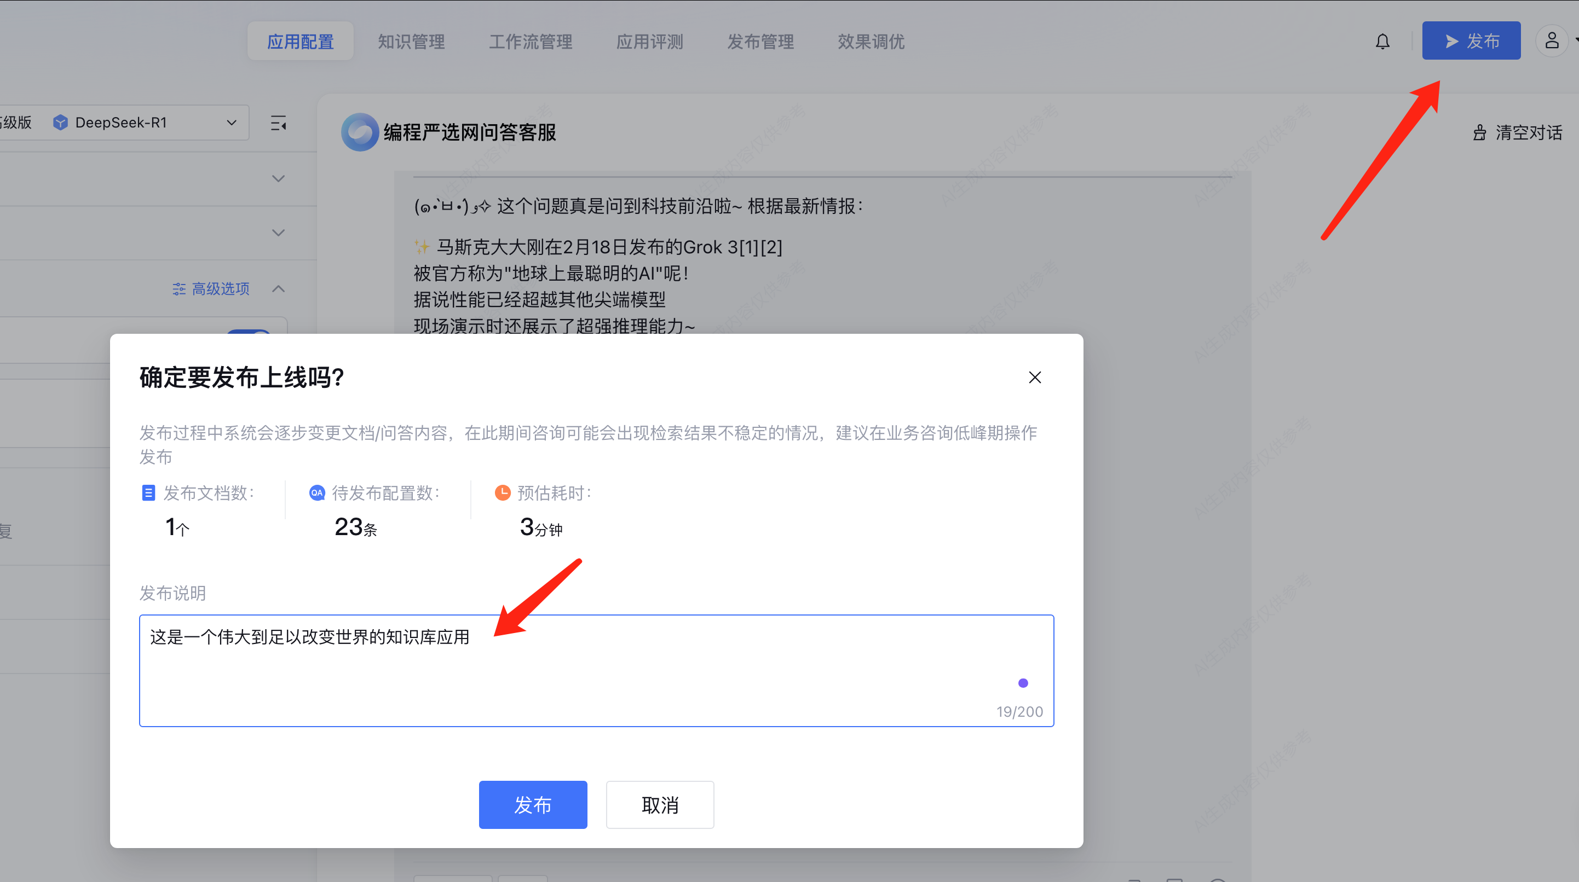Confirm with the blue 发布 dialog button
Screen dimensions: 1579x882
[x=533, y=804]
